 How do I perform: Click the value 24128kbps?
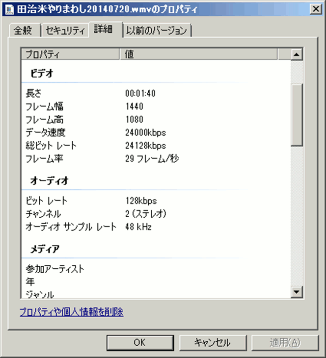click(146, 146)
